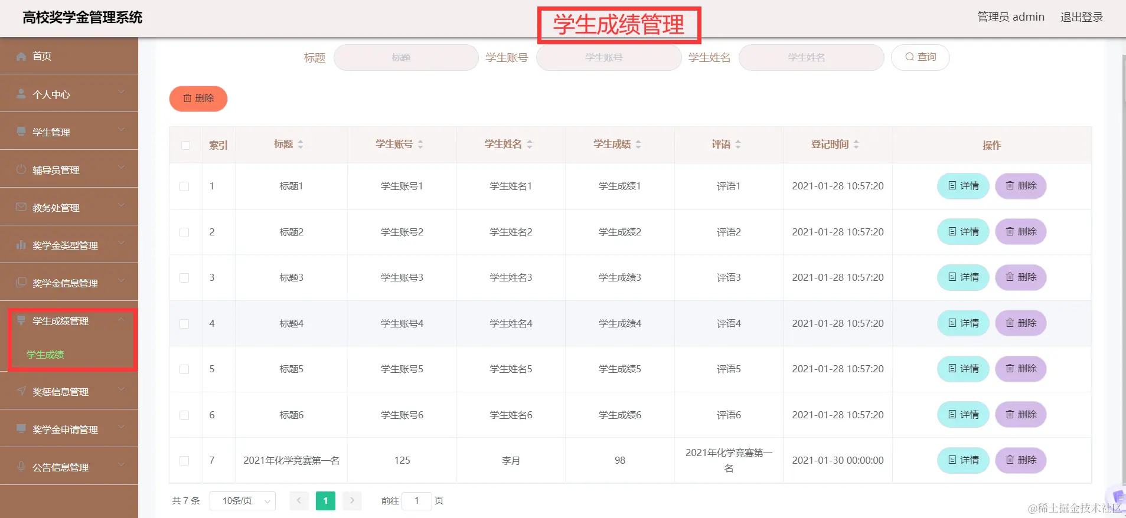Click 删除 for row 标题3
The image size is (1126, 518).
point(1021,277)
